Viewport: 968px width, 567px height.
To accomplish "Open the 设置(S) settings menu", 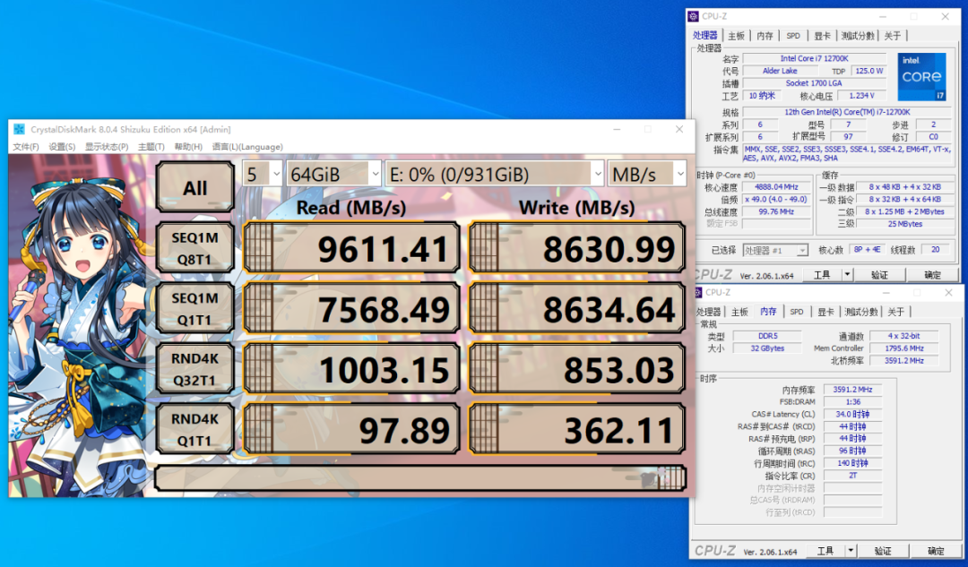I will (62, 147).
